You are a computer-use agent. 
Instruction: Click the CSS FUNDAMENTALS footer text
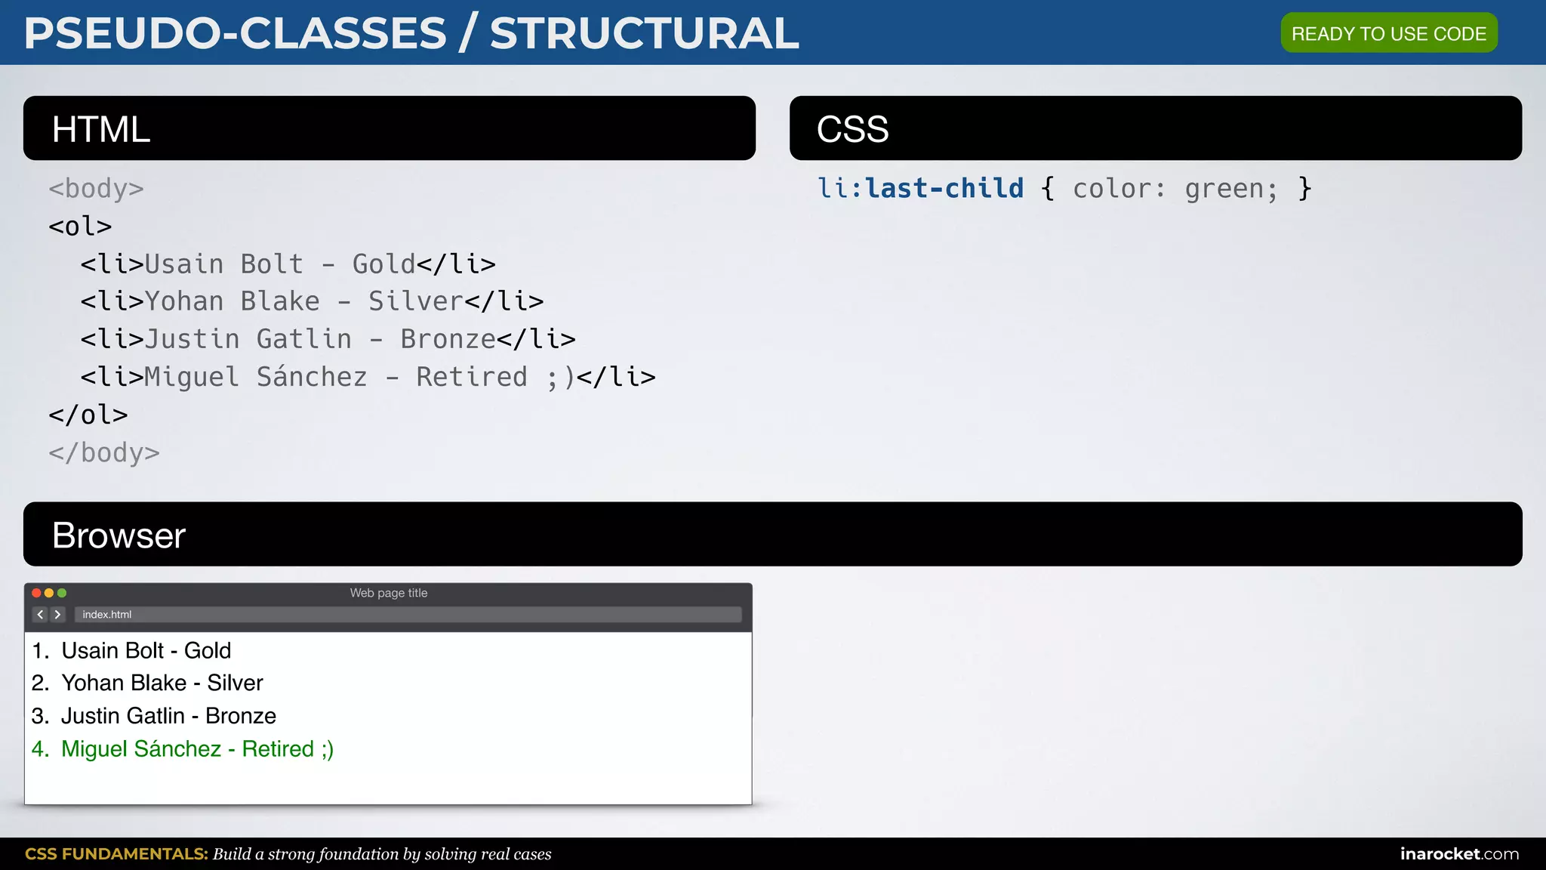(x=116, y=854)
